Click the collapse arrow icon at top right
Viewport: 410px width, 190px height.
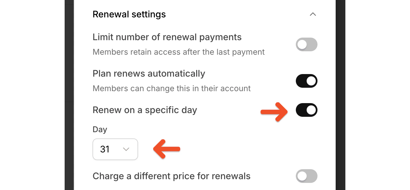[x=313, y=14]
